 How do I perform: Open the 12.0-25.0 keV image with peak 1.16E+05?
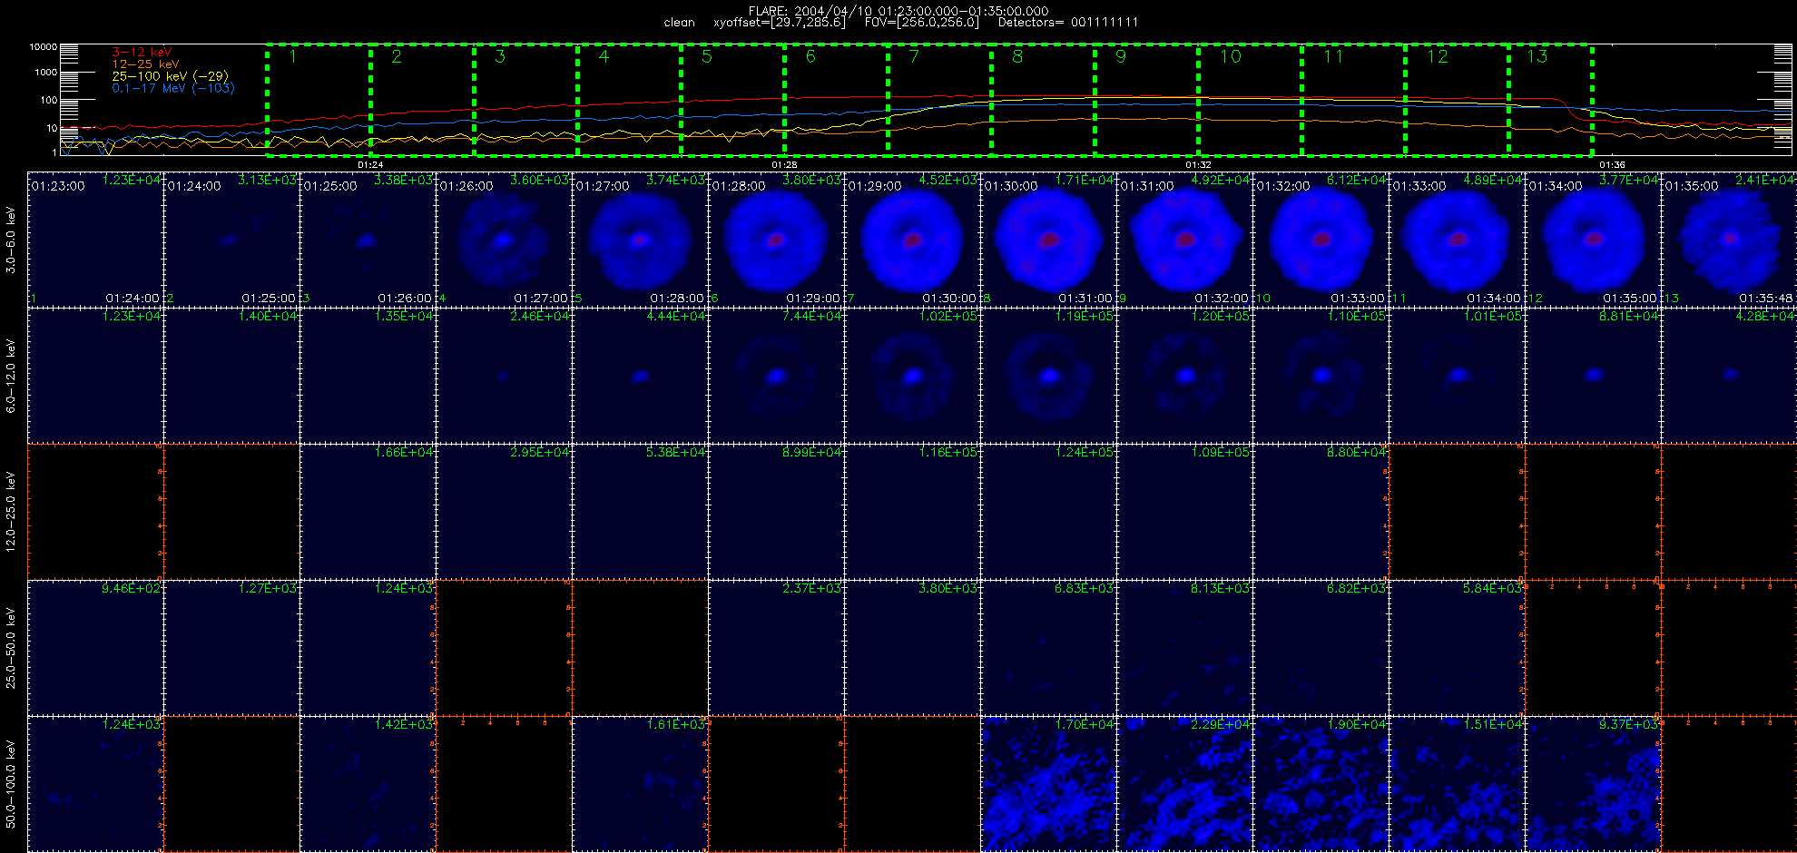pos(912,512)
